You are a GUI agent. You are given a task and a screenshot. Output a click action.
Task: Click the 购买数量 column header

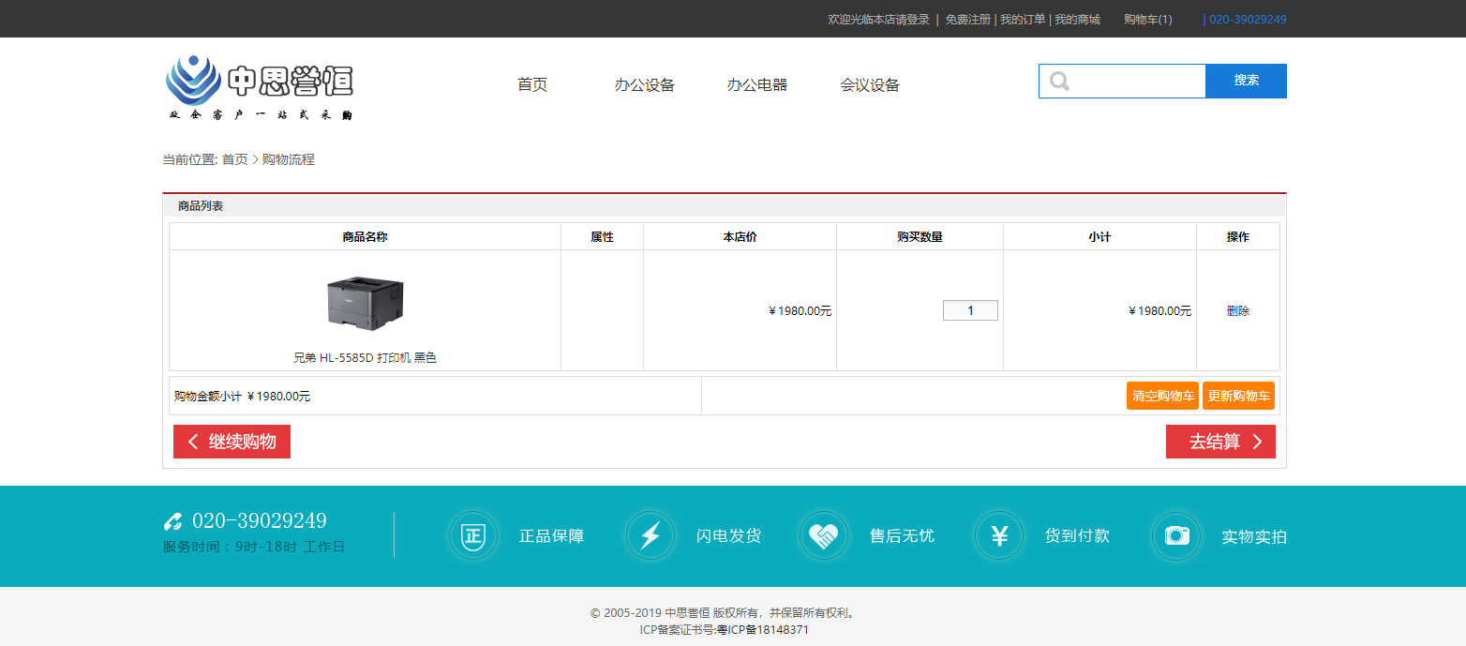pyautogui.click(x=920, y=237)
